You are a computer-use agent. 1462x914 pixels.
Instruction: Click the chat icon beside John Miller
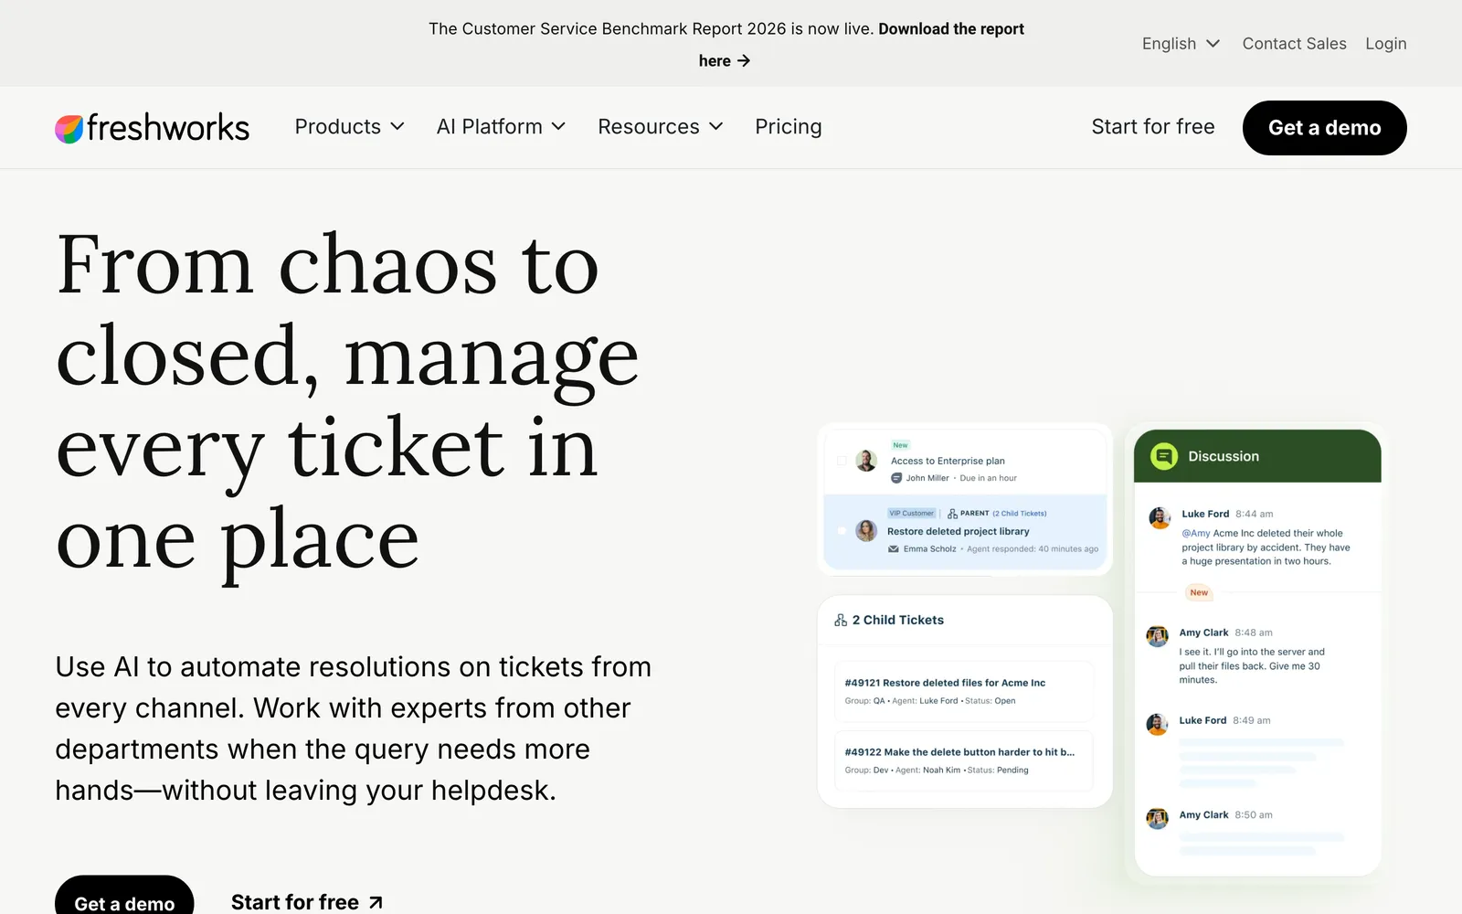(x=896, y=478)
